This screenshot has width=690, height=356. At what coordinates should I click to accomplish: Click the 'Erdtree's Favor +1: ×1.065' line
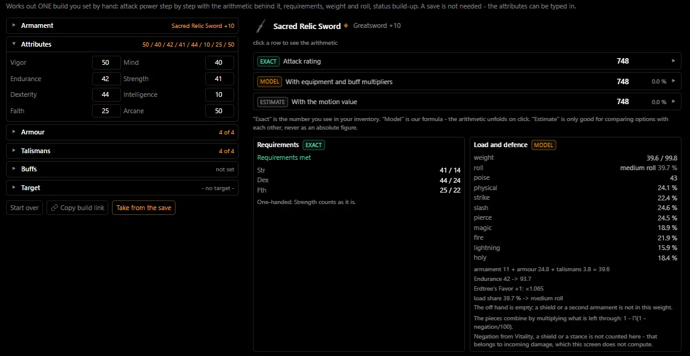coord(509,289)
